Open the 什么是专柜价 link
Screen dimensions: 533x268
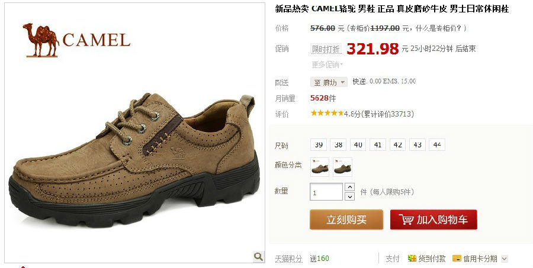click(438, 28)
